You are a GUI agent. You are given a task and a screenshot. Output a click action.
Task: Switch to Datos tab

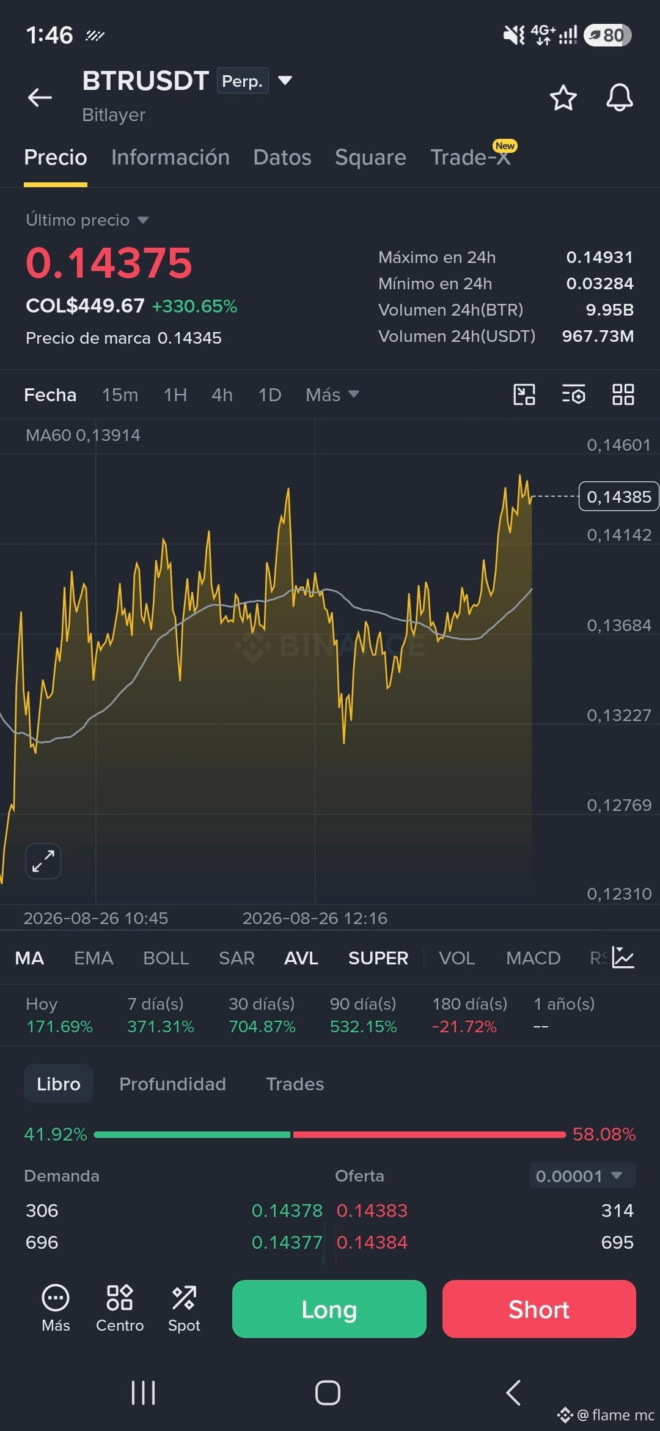(x=282, y=157)
